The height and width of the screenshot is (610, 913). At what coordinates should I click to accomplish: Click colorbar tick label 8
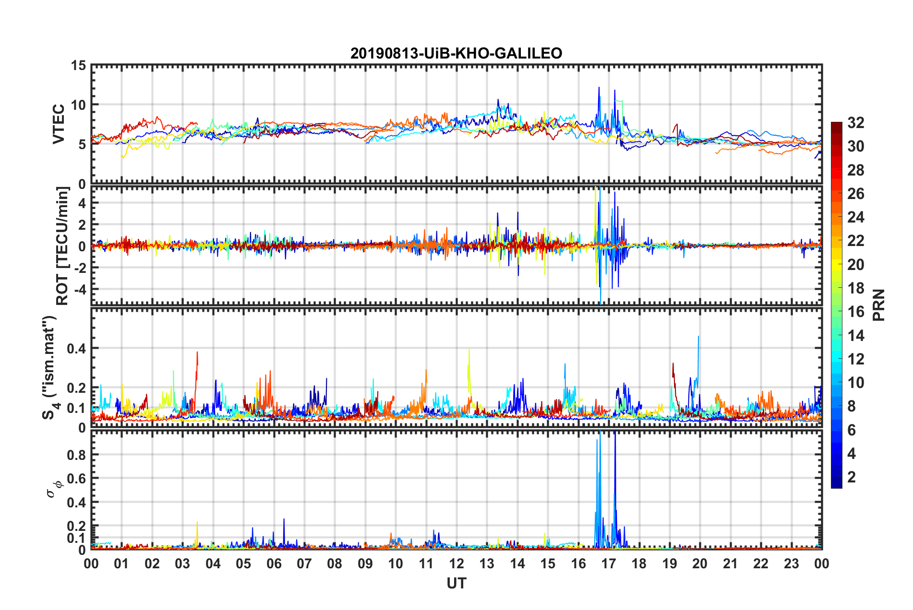coord(852,406)
